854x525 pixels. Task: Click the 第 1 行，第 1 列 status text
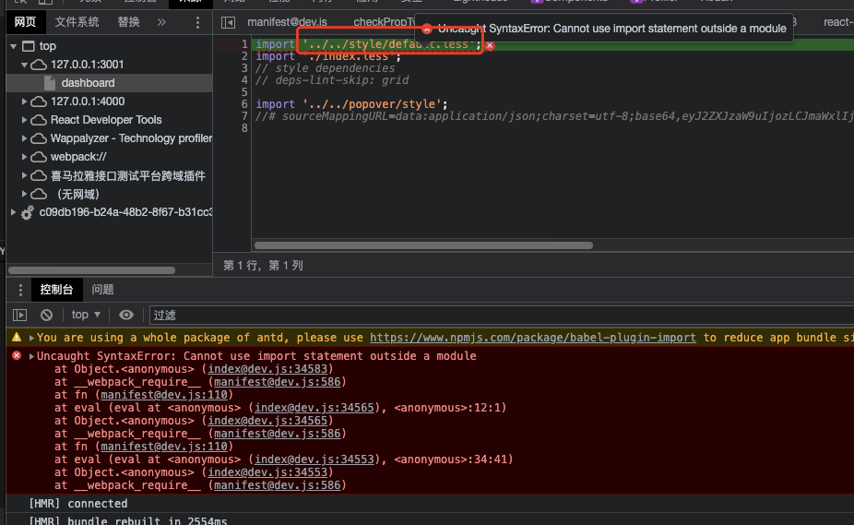tap(263, 266)
